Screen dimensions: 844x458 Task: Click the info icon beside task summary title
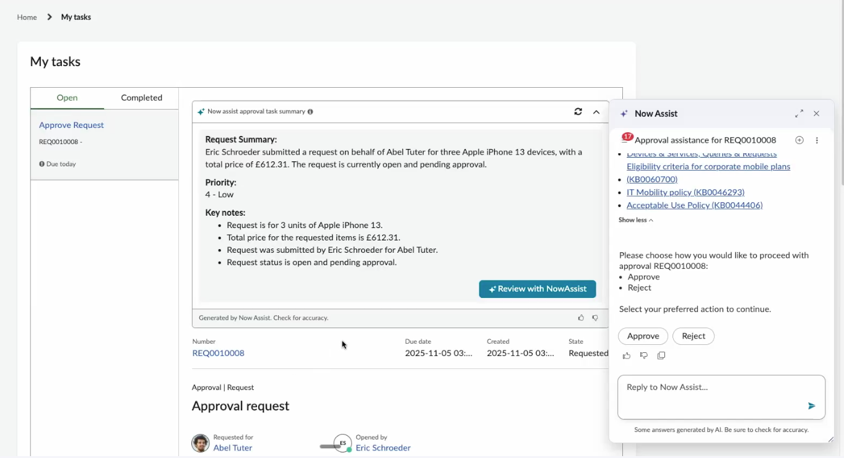click(310, 112)
